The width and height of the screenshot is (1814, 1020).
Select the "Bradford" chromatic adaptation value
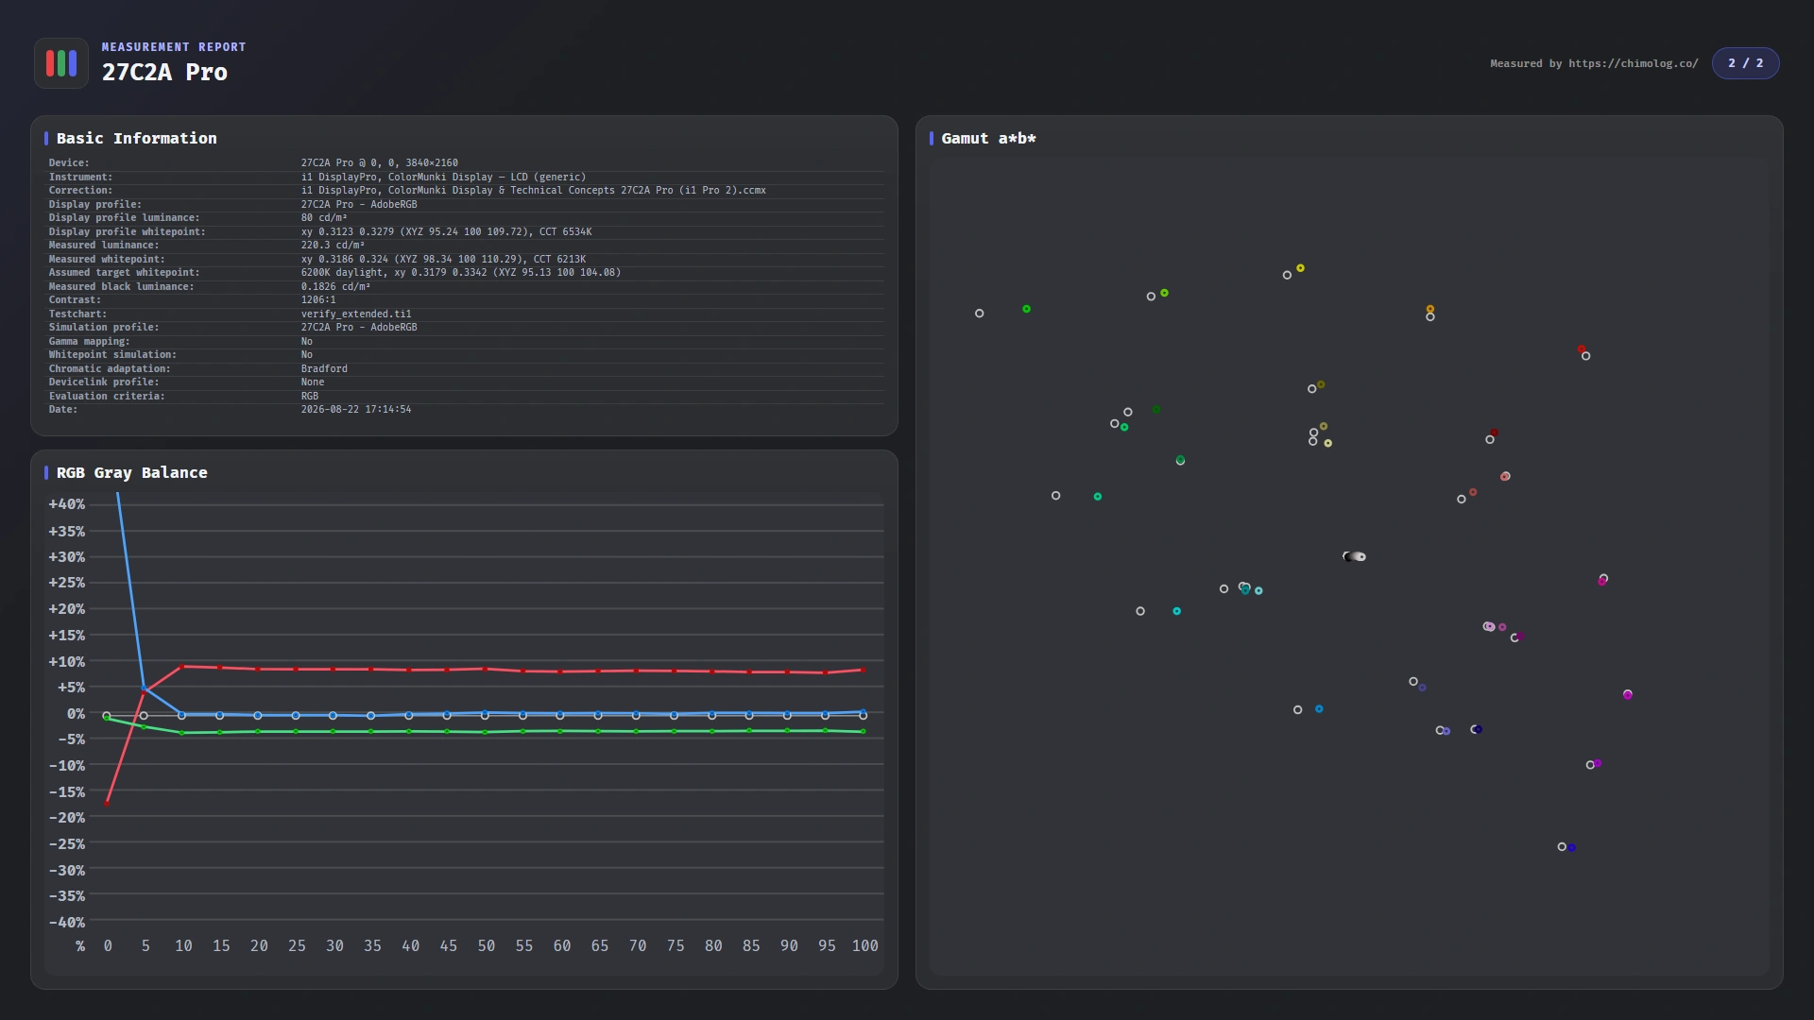click(x=324, y=369)
